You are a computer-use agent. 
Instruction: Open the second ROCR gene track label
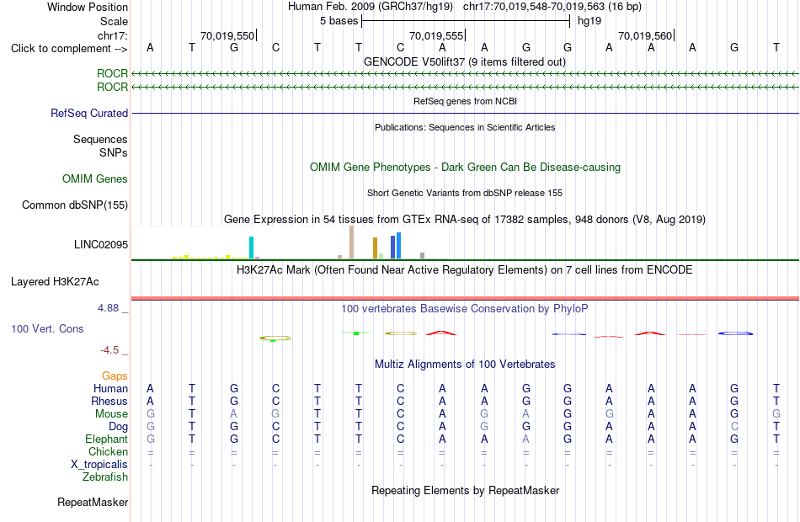pyautogui.click(x=112, y=88)
